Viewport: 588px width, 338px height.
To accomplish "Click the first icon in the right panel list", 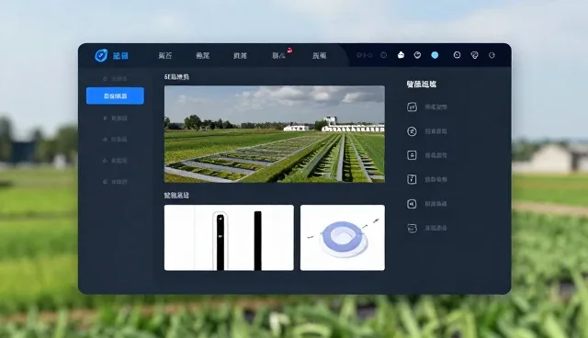I will point(412,107).
